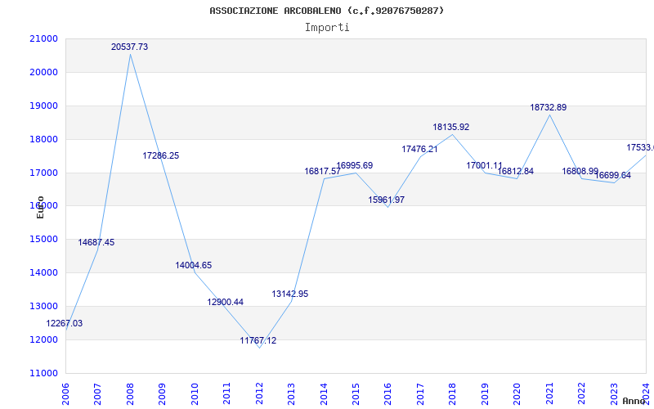Click x-axis year 2018
The height and width of the screenshot is (409, 654).
pos(453,393)
